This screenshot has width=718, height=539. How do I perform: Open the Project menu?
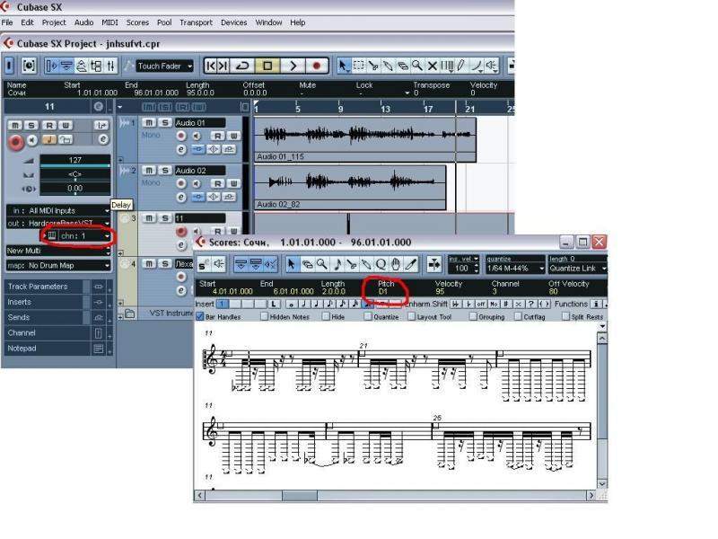click(54, 22)
